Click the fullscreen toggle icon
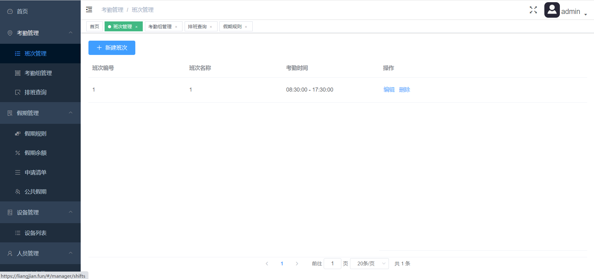The height and width of the screenshot is (279, 594). [x=533, y=10]
